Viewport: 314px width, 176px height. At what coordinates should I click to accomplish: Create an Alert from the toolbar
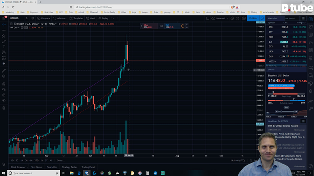90,18
